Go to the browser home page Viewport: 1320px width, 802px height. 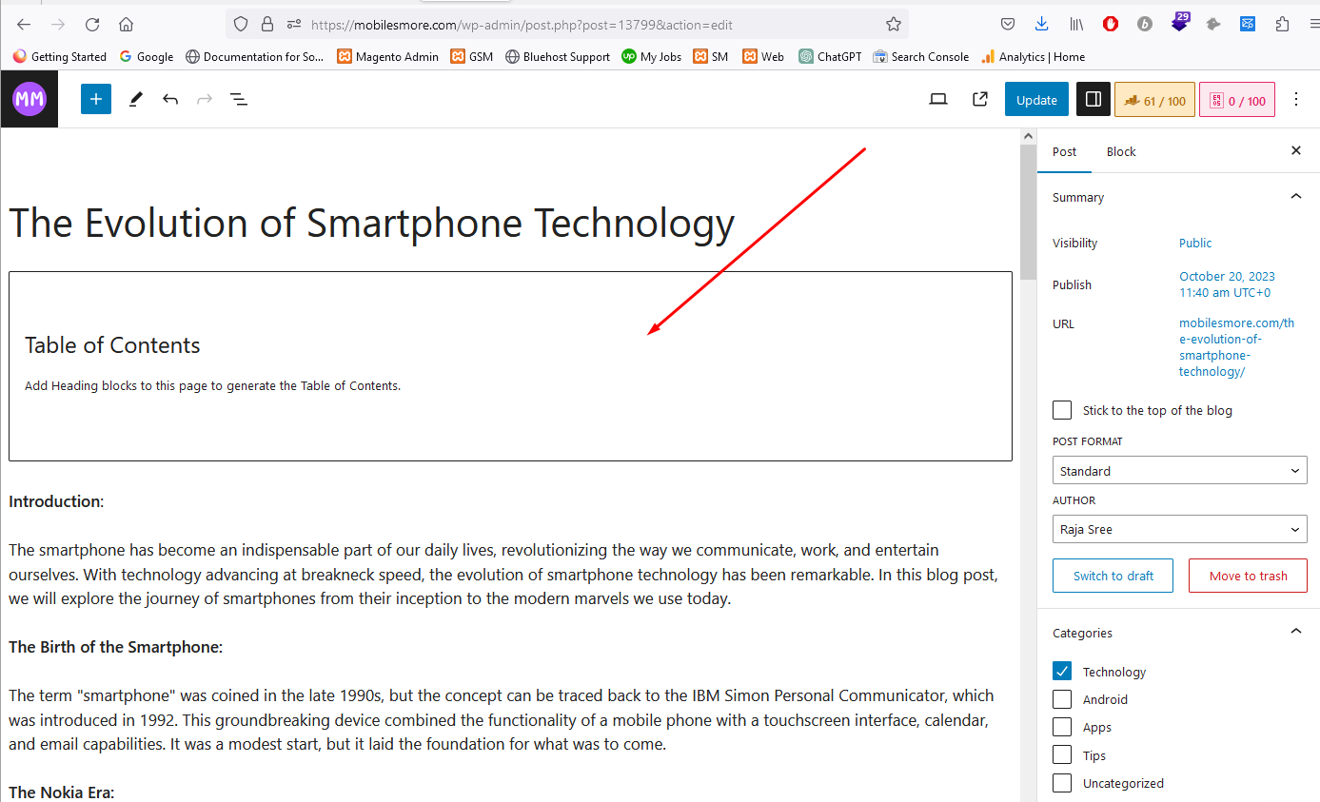point(126,25)
